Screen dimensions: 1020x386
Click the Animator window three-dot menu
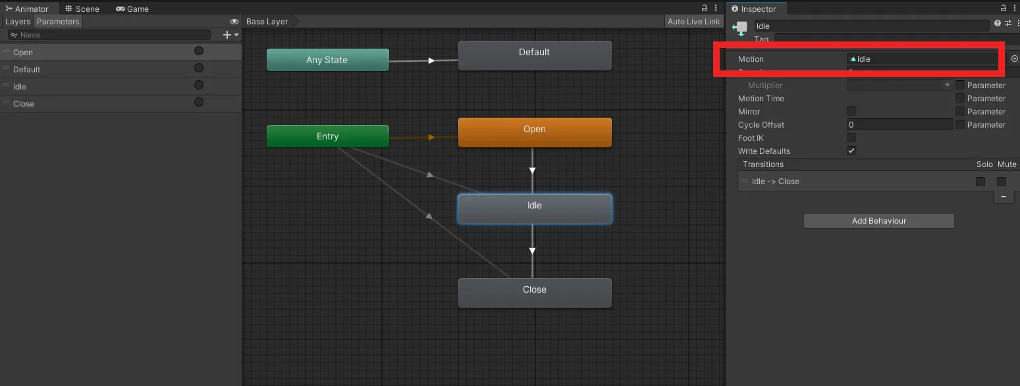tap(716, 9)
